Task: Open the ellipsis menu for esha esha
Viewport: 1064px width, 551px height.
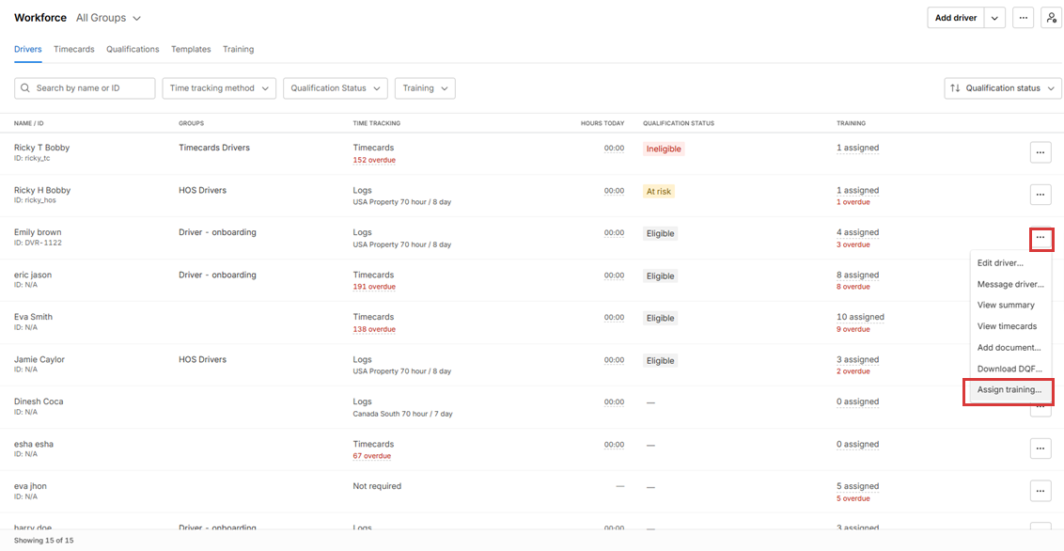Action: click(x=1040, y=449)
